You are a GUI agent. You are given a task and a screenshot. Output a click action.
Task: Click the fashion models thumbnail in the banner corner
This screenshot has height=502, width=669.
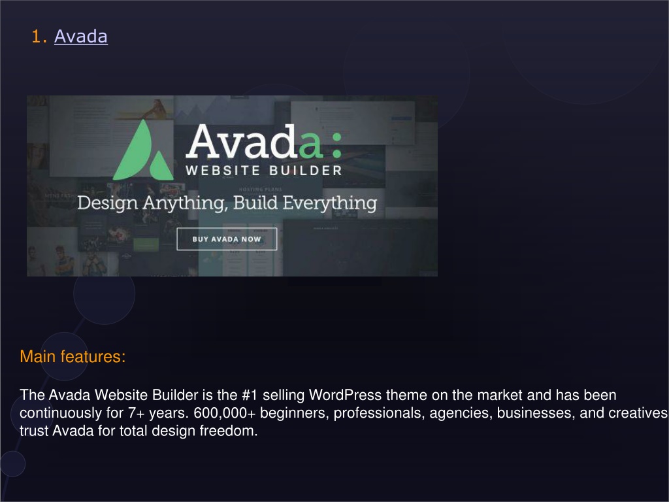click(67, 259)
